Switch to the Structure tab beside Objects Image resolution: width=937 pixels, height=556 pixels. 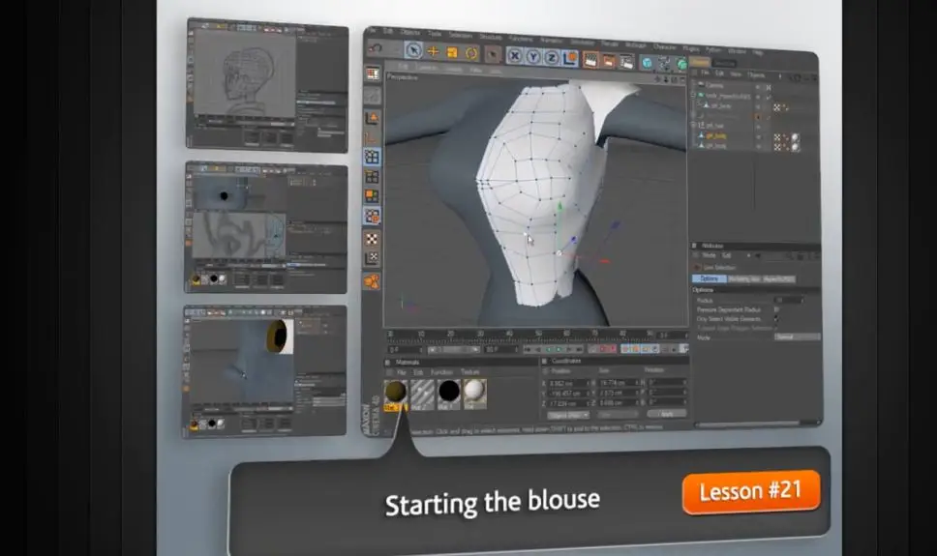[724, 63]
